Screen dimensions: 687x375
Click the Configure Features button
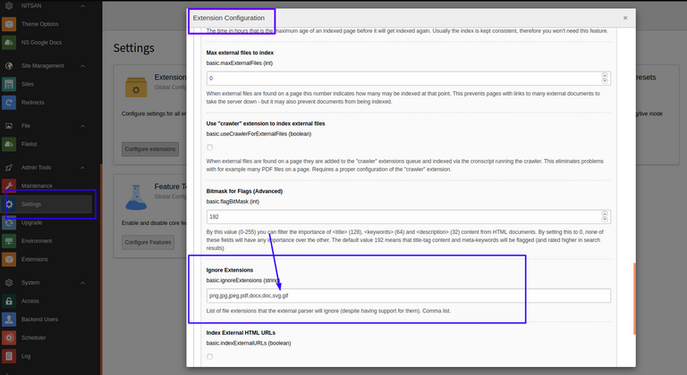(148, 242)
